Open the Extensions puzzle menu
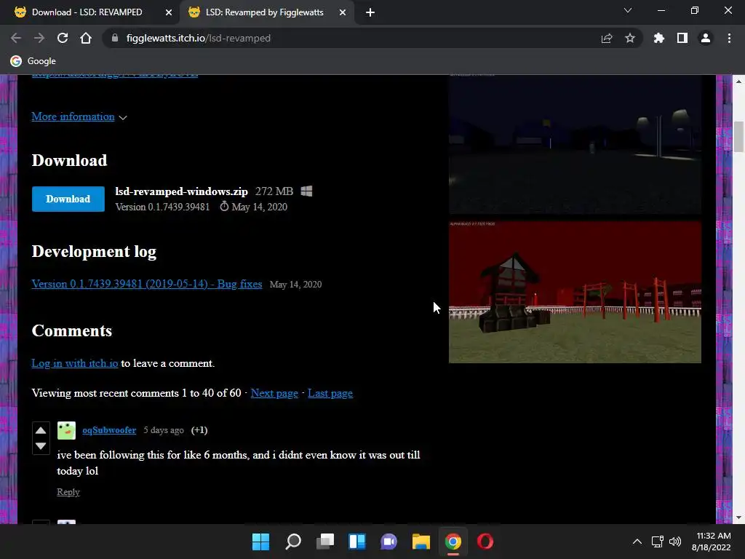Screen dimensions: 745x559 coord(659,38)
